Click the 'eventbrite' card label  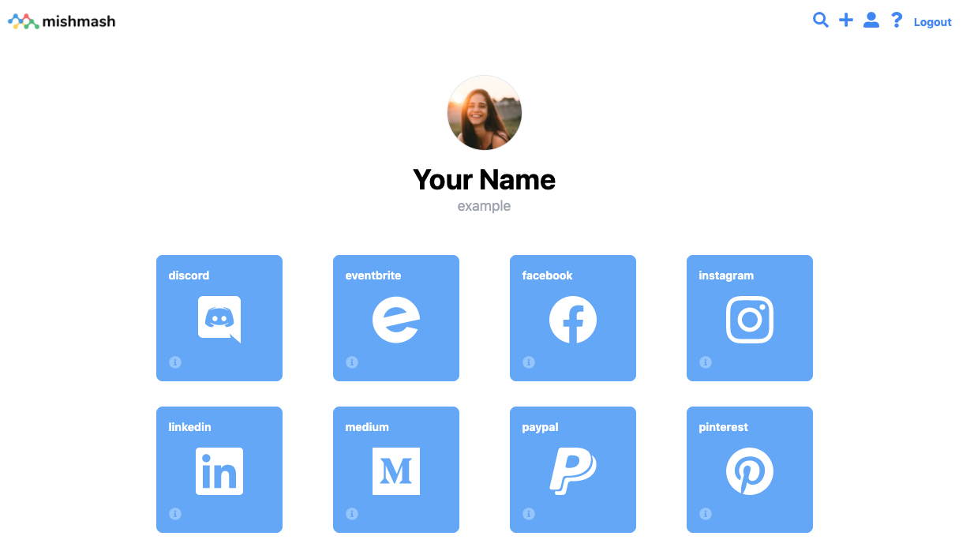point(373,275)
